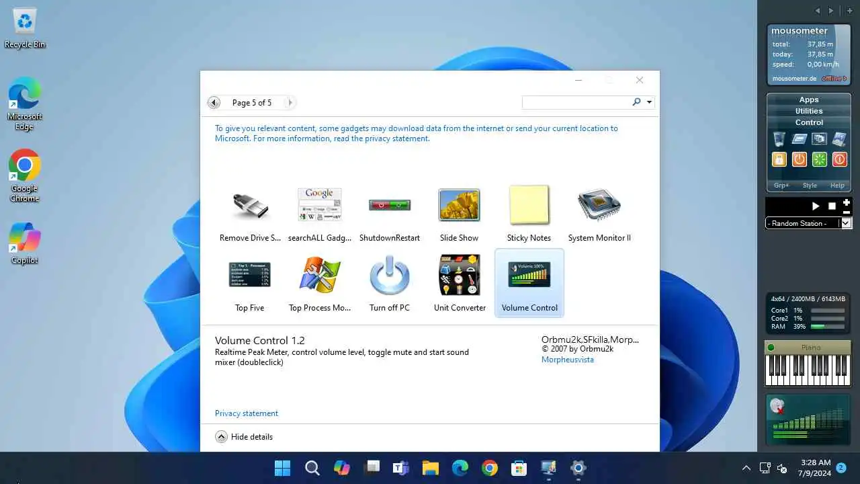This screenshot has height=484, width=860.
Task: Open the Random Station dropdown in radio gadget
Action: [846, 223]
